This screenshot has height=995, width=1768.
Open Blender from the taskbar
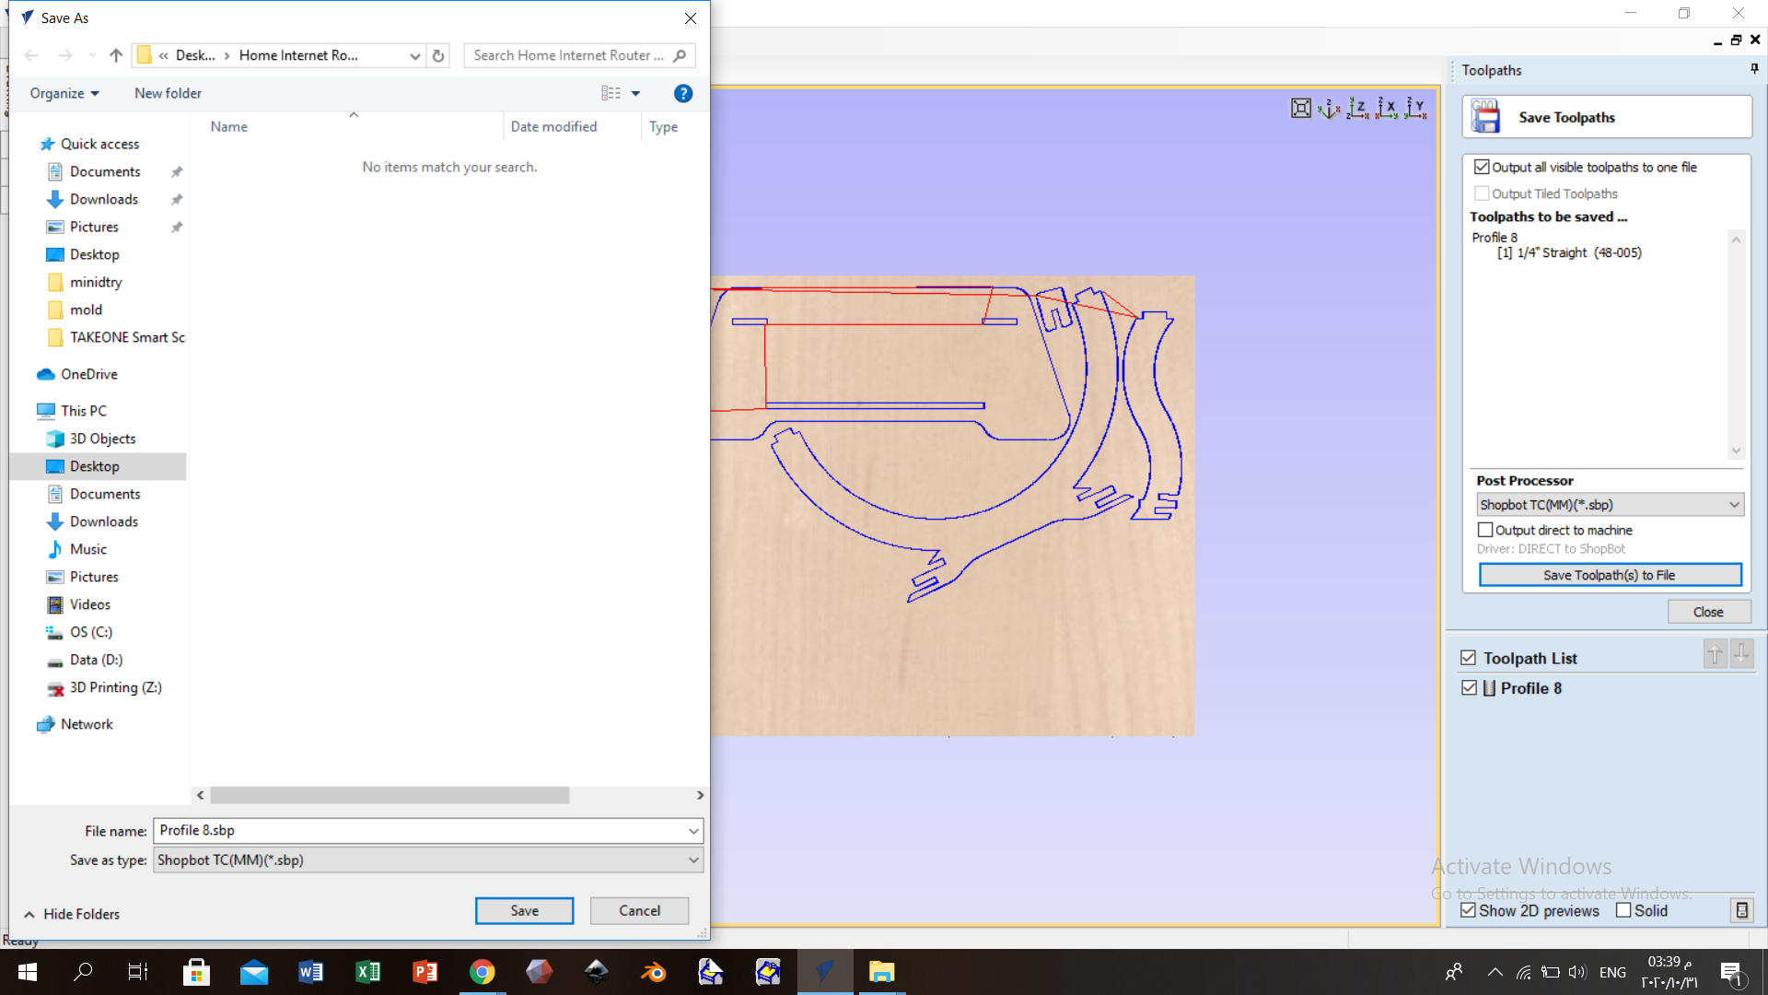(x=653, y=972)
